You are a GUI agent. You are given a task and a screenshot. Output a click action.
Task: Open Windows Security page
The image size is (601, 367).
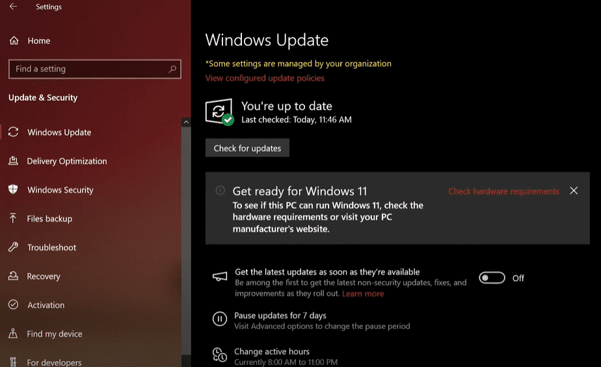(60, 190)
